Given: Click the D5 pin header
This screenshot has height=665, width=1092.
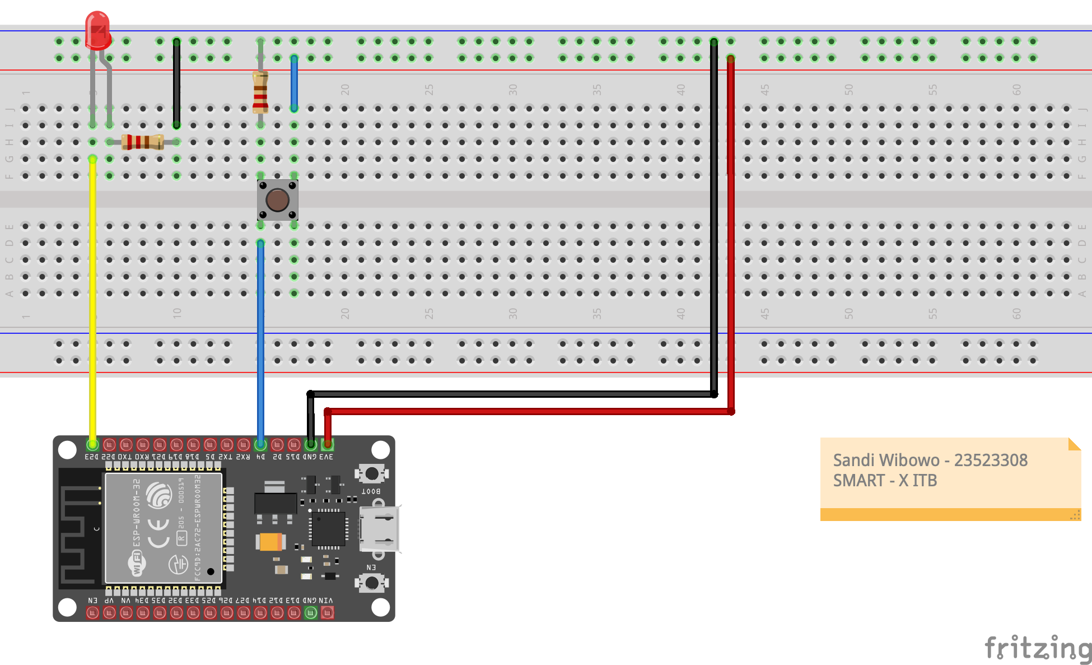Looking at the screenshot, I should tap(210, 445).
